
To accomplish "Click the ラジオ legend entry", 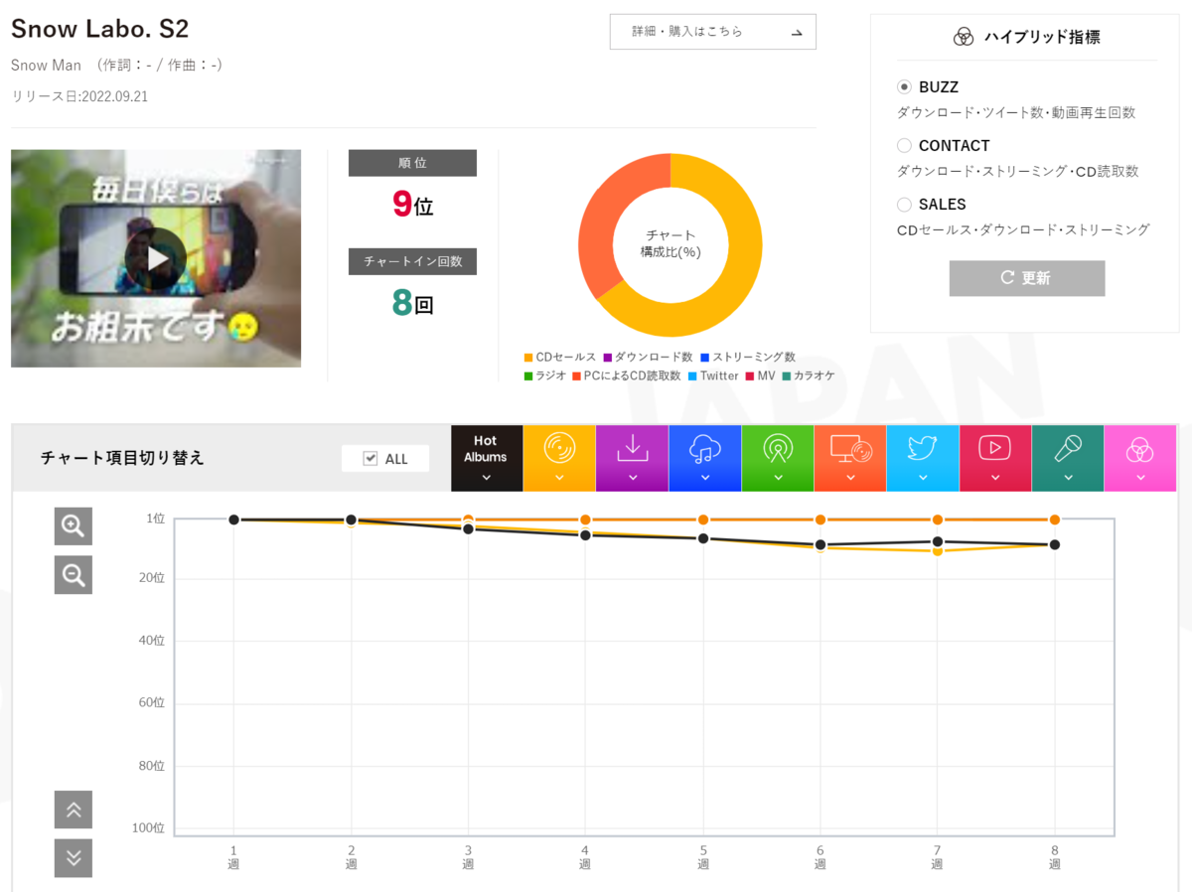I will (x=545, y=376).
